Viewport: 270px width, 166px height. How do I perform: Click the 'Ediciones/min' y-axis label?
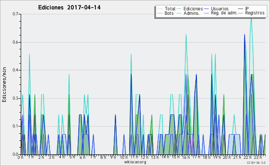[4, 84]
